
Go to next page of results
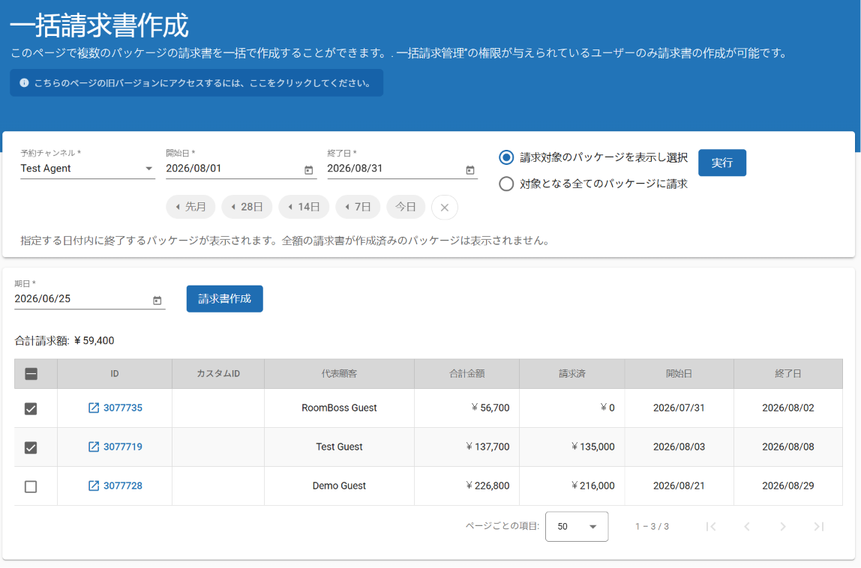click(783, 526)
